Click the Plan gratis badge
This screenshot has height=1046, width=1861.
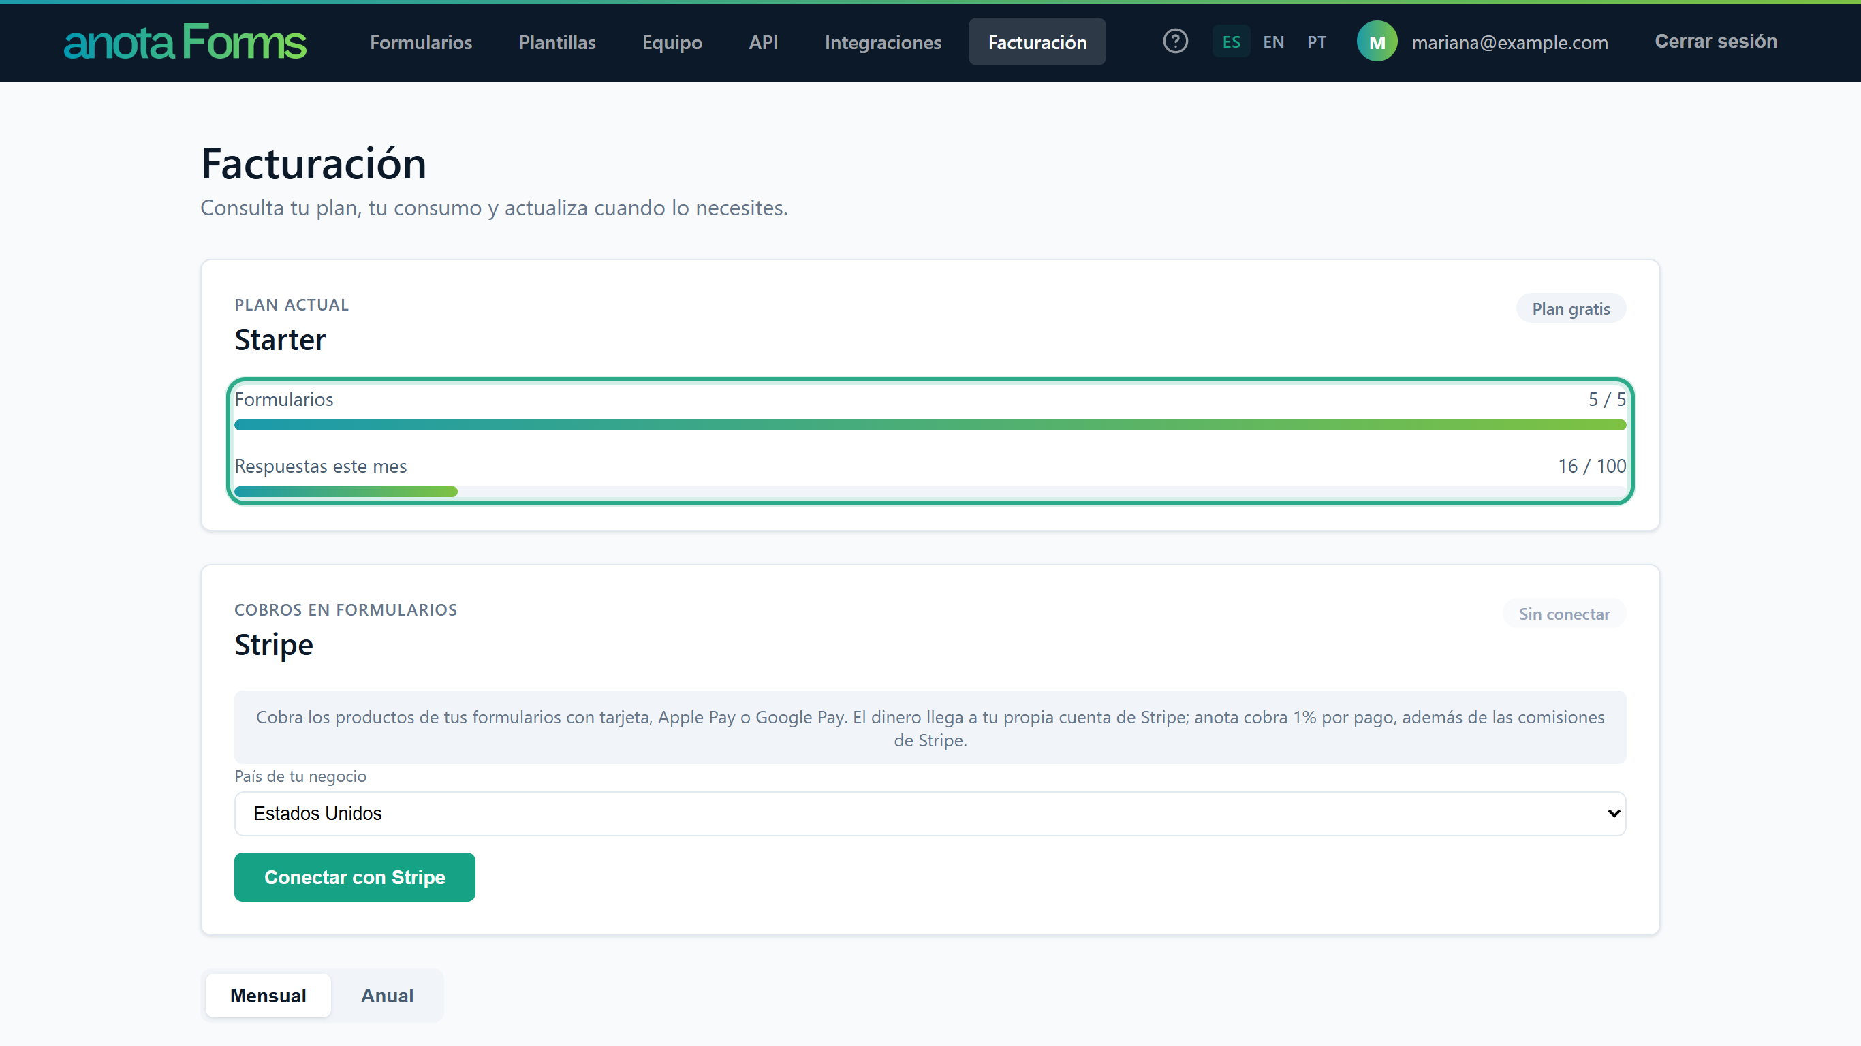click(x=1571, y=308)
